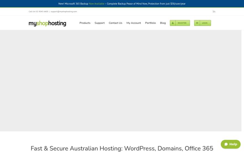244x152 pixels.
Task: Open the Support menu
Action: (100, 23)
